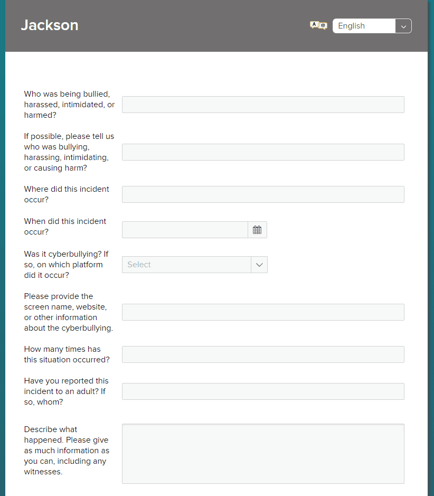Click the Jackson page title
Viewport: 434px width, 496px height.
pos(50,25)
